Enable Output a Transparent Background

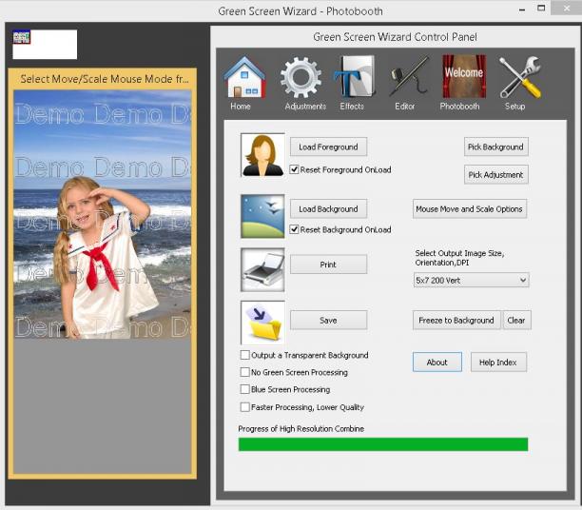[245, 355]
